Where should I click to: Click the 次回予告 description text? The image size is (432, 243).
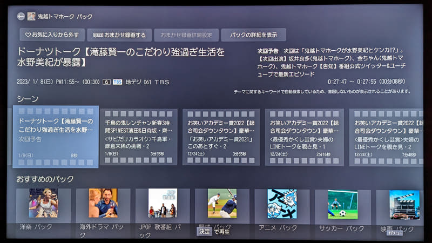point(332,62)
